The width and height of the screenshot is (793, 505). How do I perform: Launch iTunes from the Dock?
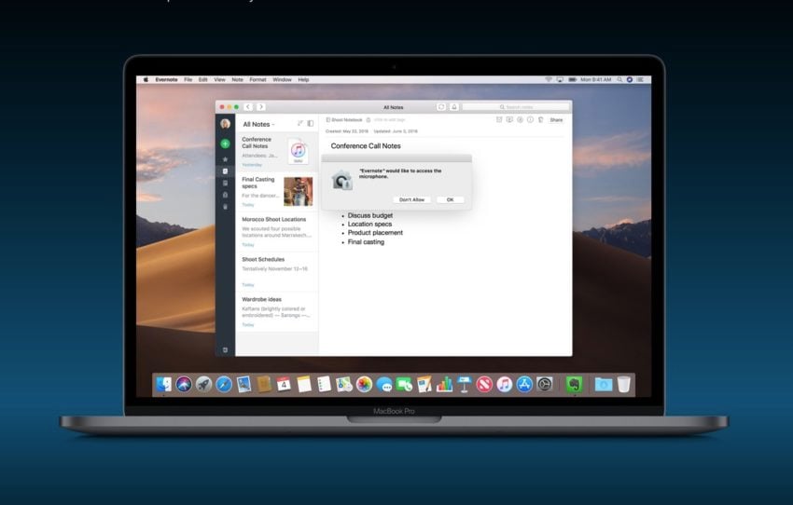click(504, 385)
